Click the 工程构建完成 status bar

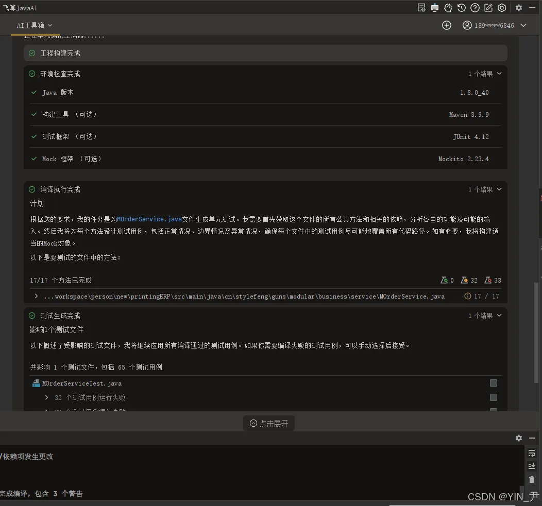pos(265,53)
